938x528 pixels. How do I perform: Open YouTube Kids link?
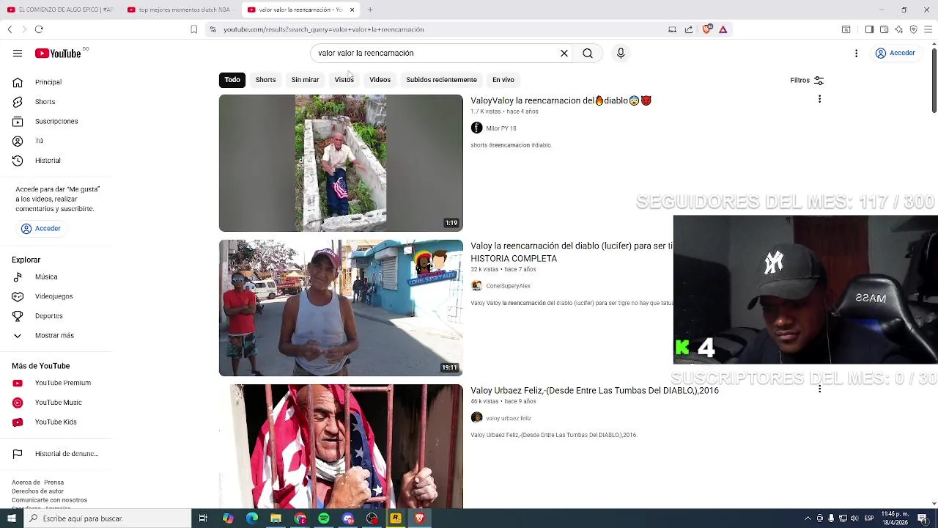click(56, 422)
